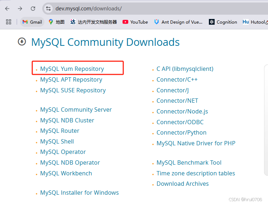Open the apps grid in bookmarks bar
Image resolution: width=268 pixels, height=204 pixels.
(x=9, y=22)
